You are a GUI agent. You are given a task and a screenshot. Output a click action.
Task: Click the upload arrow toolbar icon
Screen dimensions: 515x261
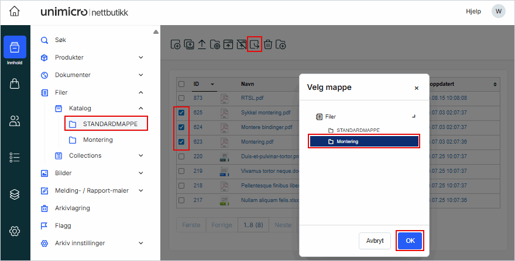pos(201,44)
